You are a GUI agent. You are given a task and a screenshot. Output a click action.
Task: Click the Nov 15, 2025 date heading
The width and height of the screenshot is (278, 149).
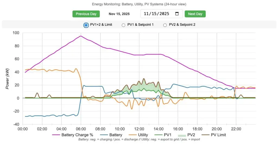click(x=119, y=14)
